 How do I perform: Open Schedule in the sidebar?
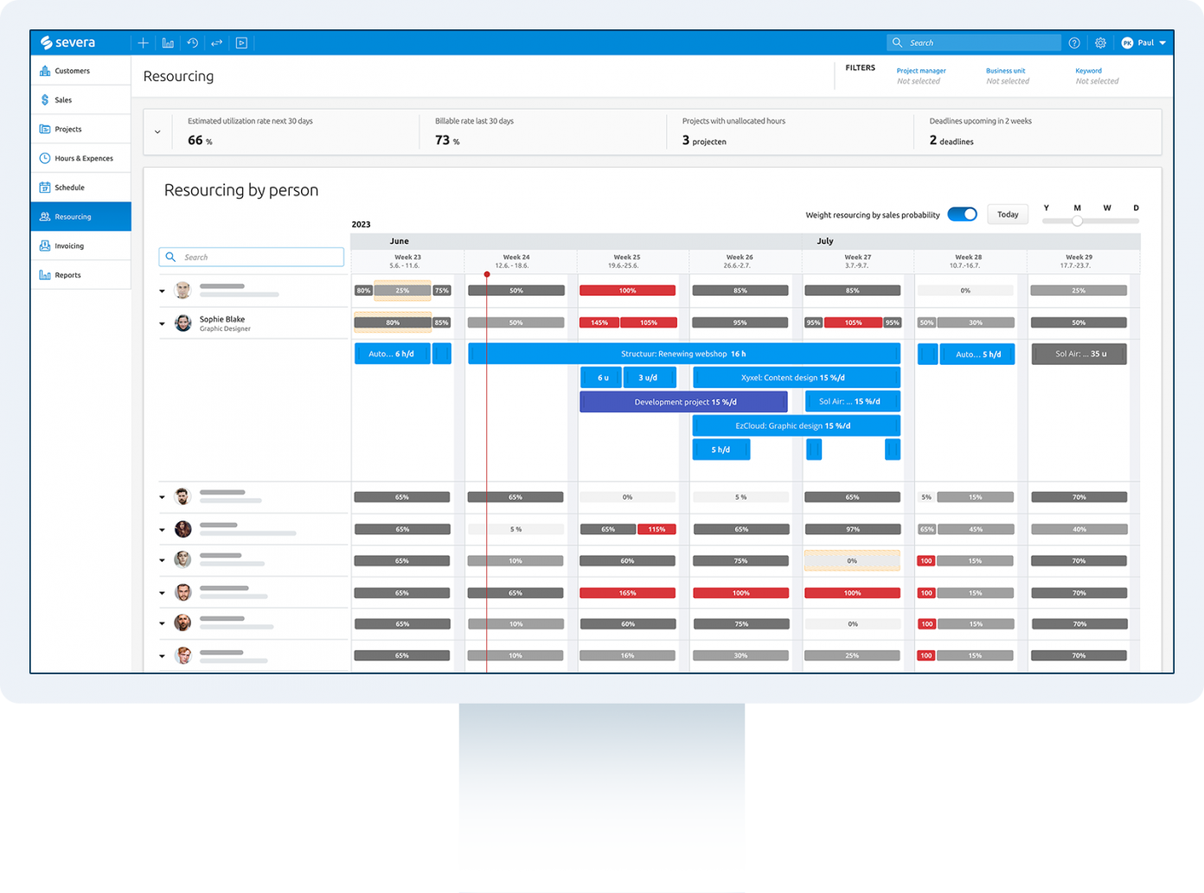coord(80,188)
